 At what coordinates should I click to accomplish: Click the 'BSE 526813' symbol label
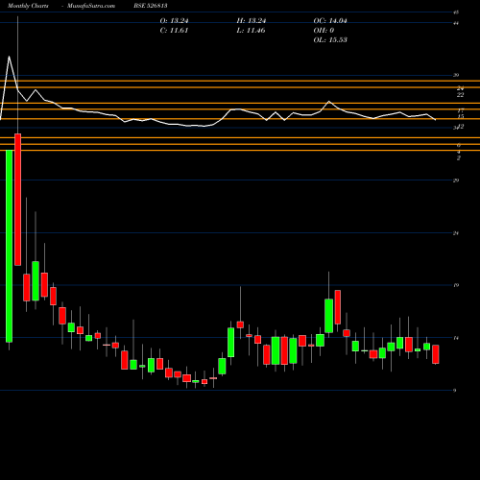(x=151, y=6)
